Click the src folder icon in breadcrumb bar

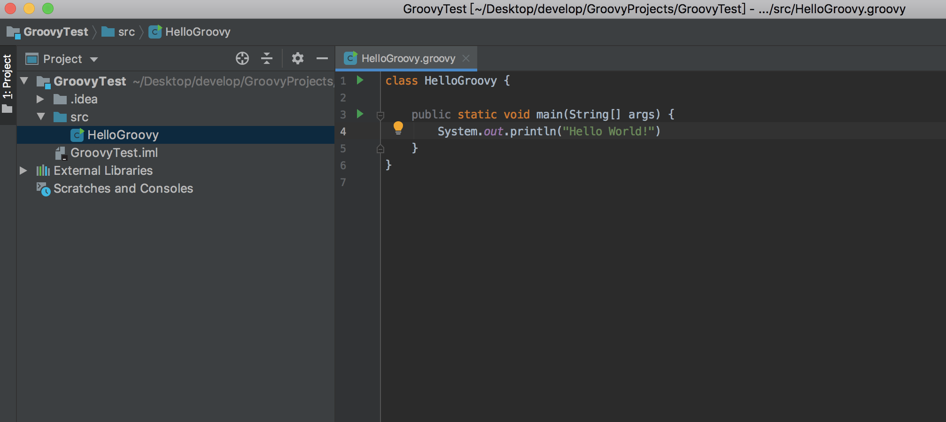coord(108,31)
